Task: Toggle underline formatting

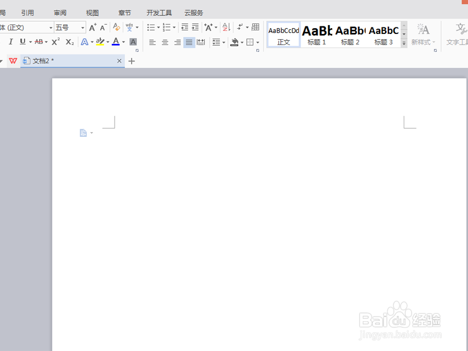Action: [23, 42]
